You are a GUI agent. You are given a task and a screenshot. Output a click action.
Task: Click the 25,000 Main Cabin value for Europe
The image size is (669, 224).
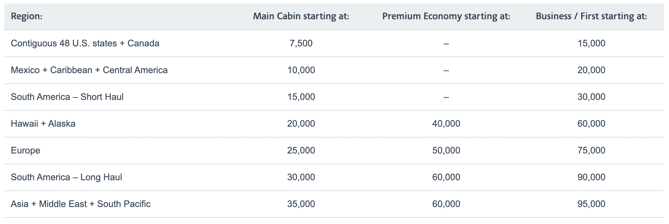point(301,151)
